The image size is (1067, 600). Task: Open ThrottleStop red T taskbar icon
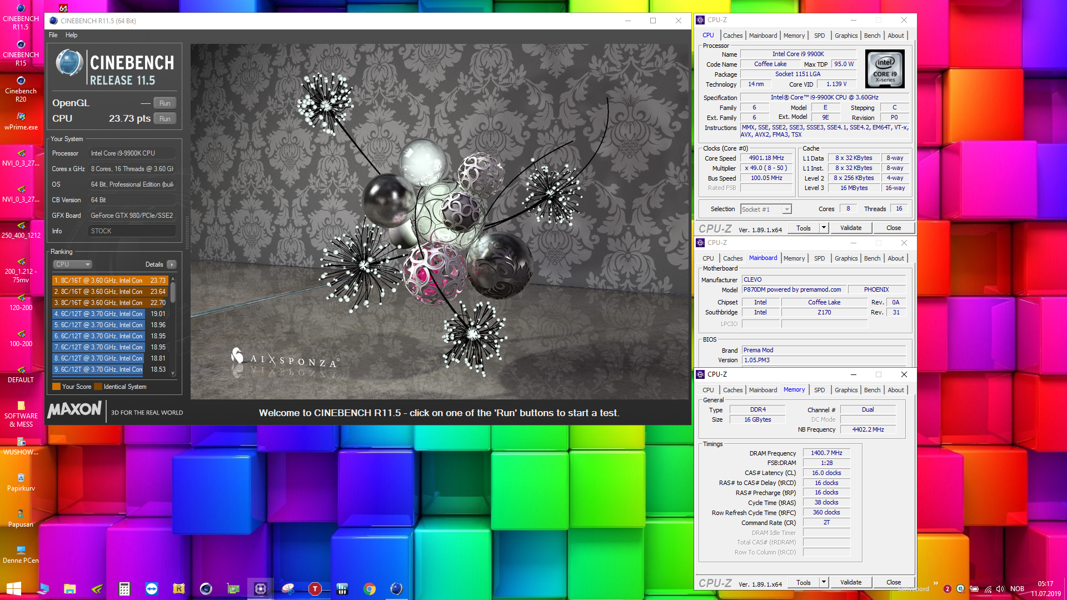pos(315,589)
